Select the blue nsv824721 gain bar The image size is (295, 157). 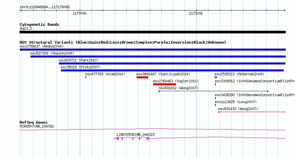pos(172,63)
